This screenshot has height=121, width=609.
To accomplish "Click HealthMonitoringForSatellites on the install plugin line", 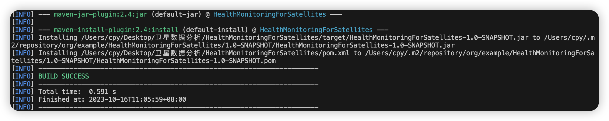I will point(316,30).
